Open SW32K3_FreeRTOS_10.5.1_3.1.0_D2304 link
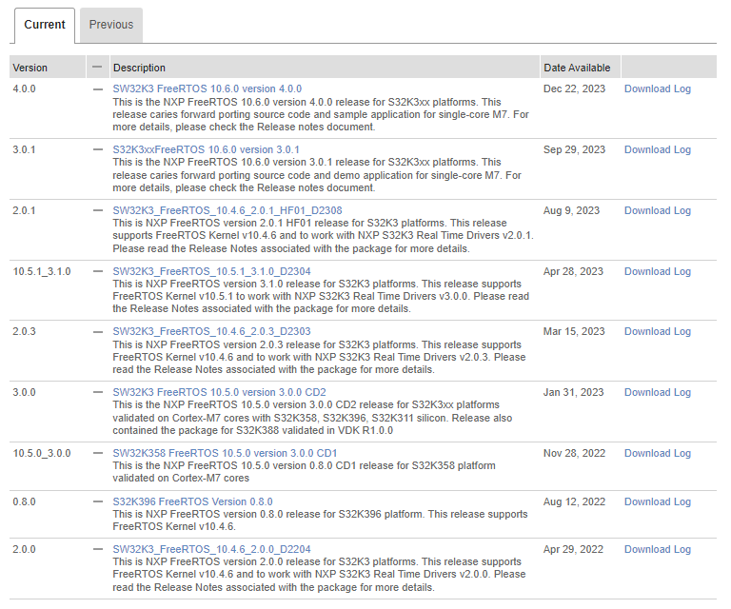The width and height of the screenshot is (731, 609). [x=211, y=271]
